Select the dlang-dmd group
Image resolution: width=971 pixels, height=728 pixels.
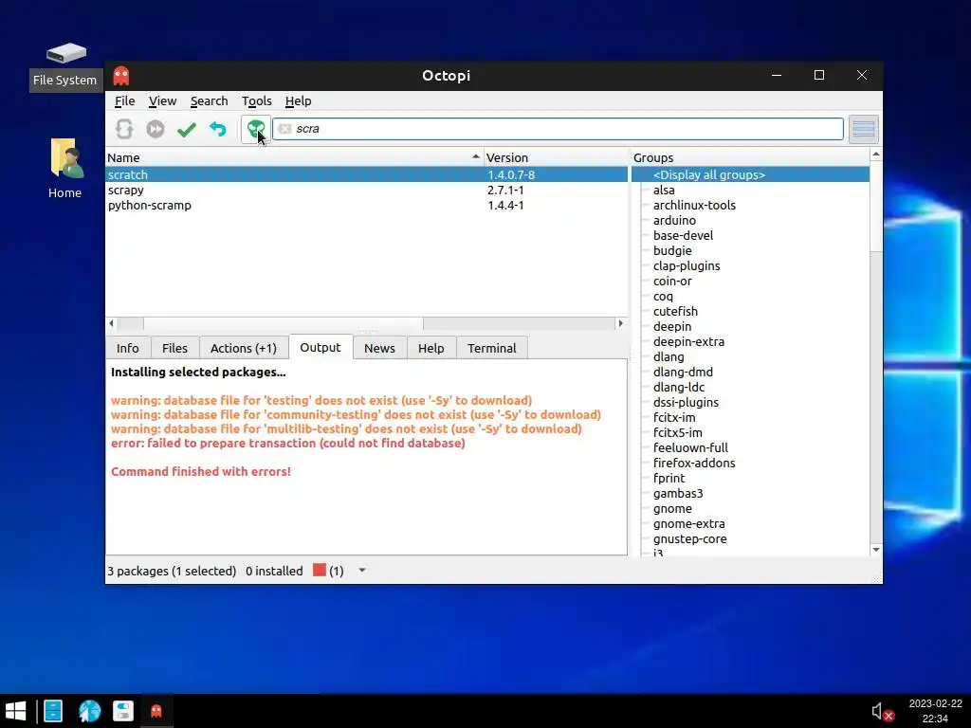(683, 372)
